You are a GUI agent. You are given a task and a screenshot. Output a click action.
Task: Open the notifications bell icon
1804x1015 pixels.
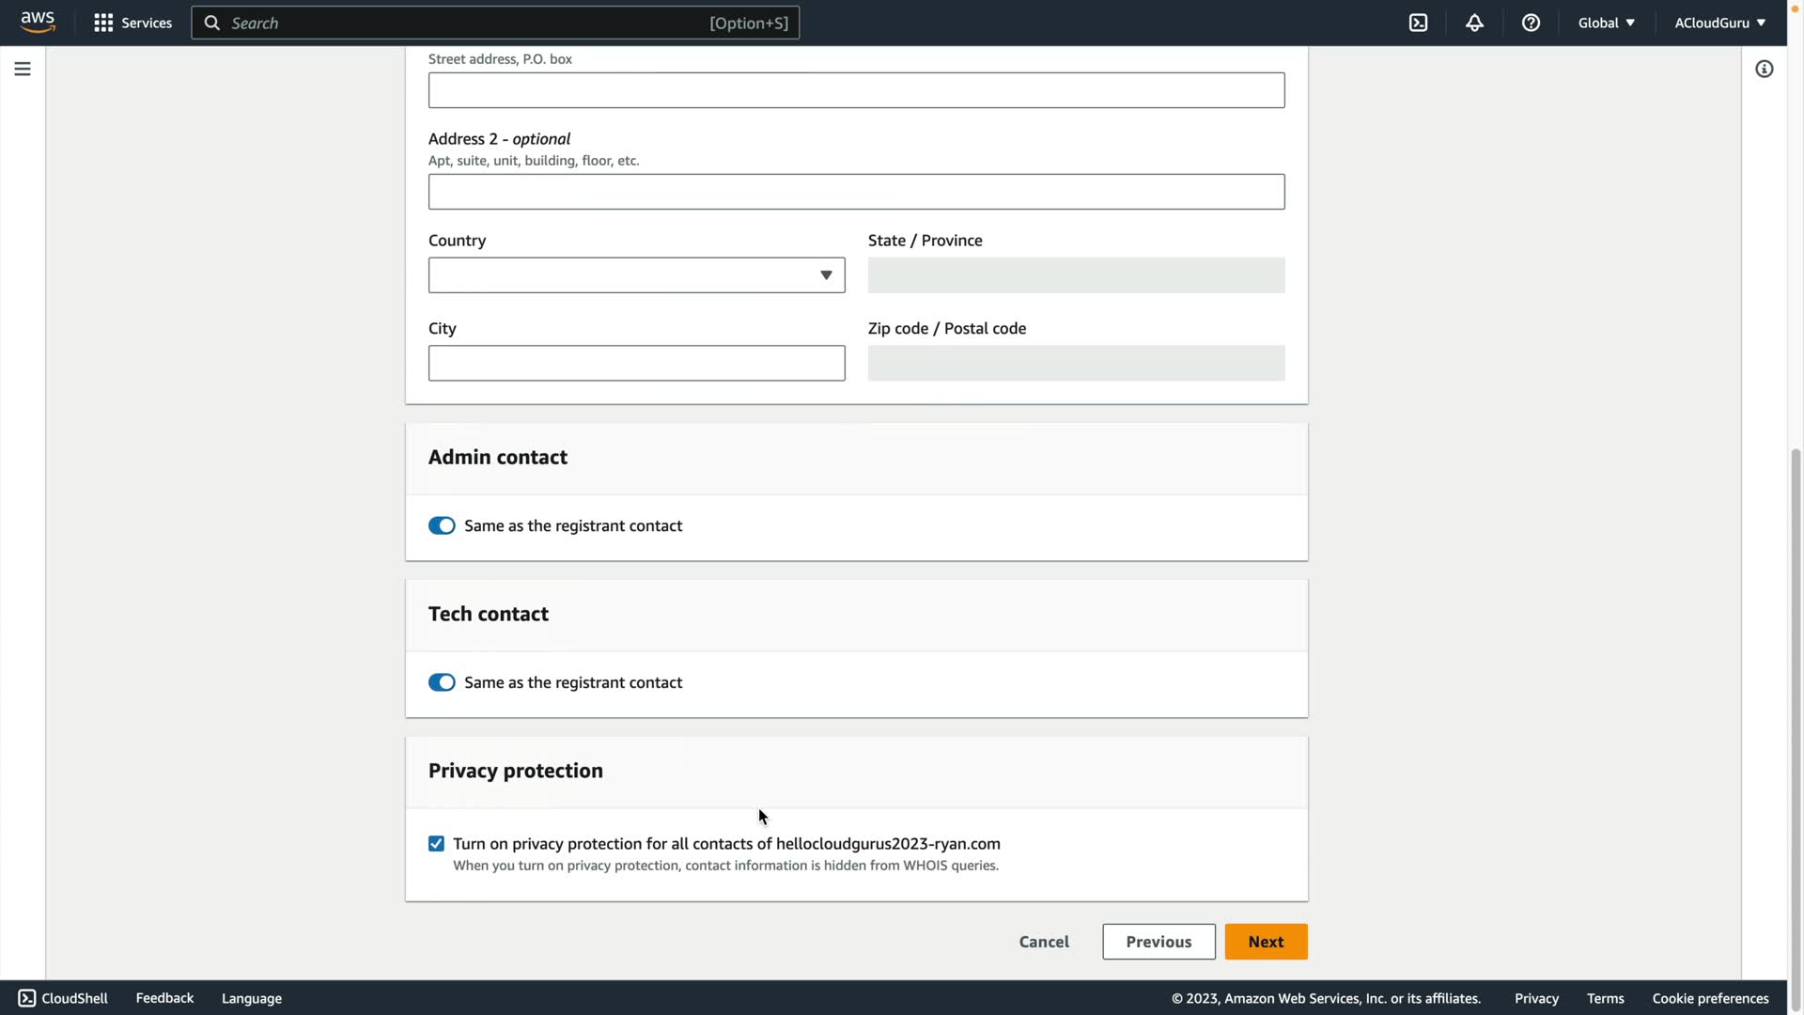(x=1474, y=23)
